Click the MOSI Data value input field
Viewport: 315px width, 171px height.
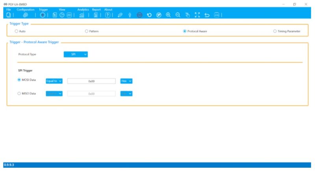(91, 81)
